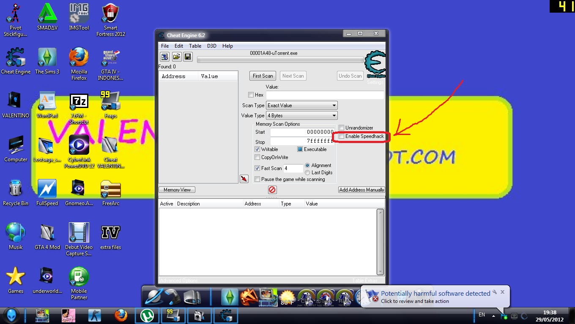Open the Recycle Bin desktop icon
Screen dimensions: 575x324
[x=16, y=193]
